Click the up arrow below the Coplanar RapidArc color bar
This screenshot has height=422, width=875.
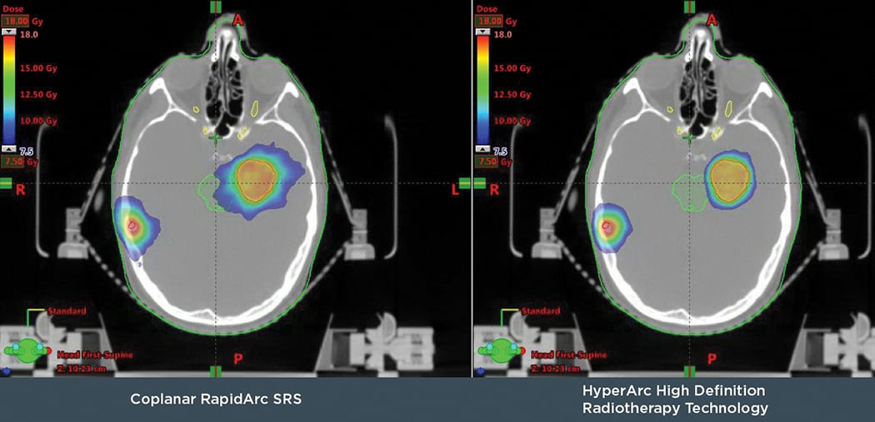pos(8,149)
